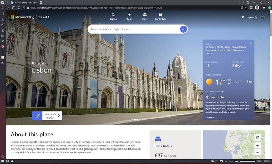Zoom in on the map
Image resolution: width=272 pixels, height=164 pixels.
(x=258, y=146)
